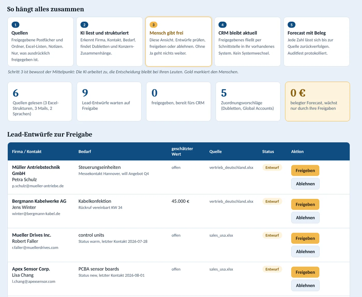
Task: Click the 'Kabelkonfektion' requirement text
Action: (95, 201)
